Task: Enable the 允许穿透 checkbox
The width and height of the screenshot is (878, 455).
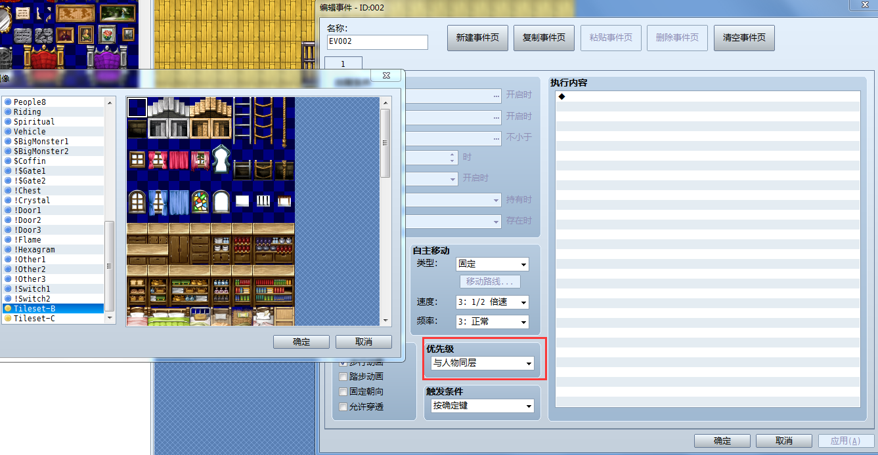Action: [x=343, y=407]
